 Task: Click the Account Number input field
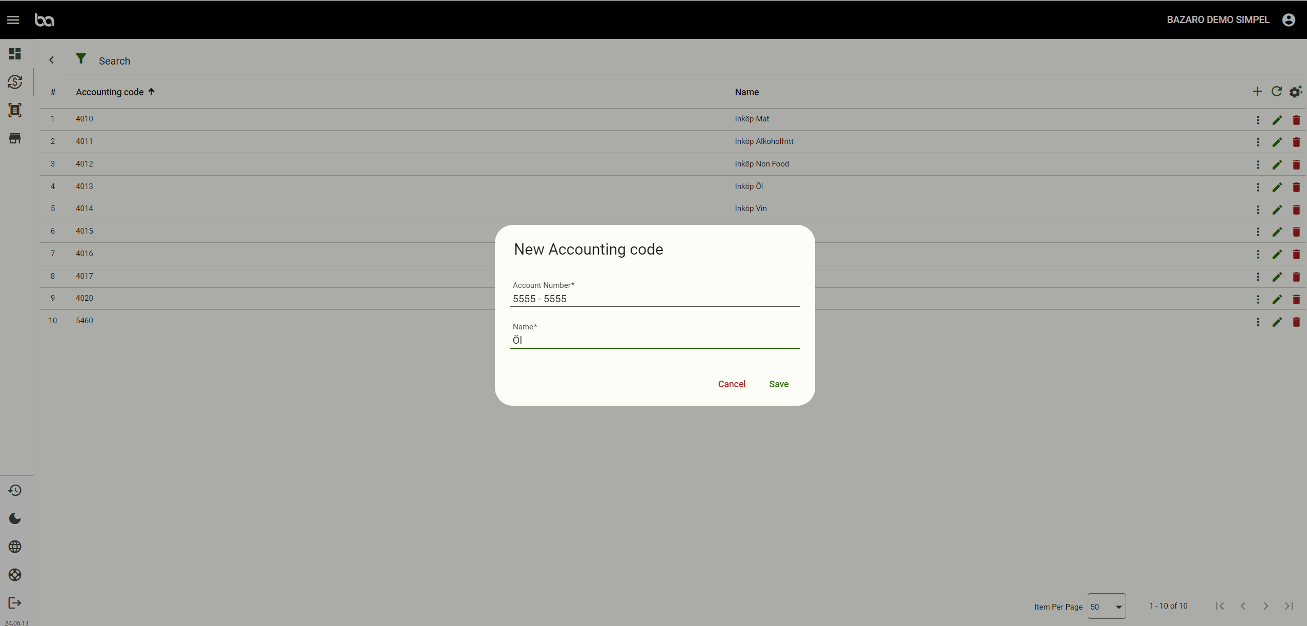click(654, 299)
